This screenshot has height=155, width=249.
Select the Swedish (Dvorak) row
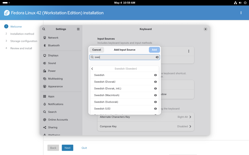point(124,82)
